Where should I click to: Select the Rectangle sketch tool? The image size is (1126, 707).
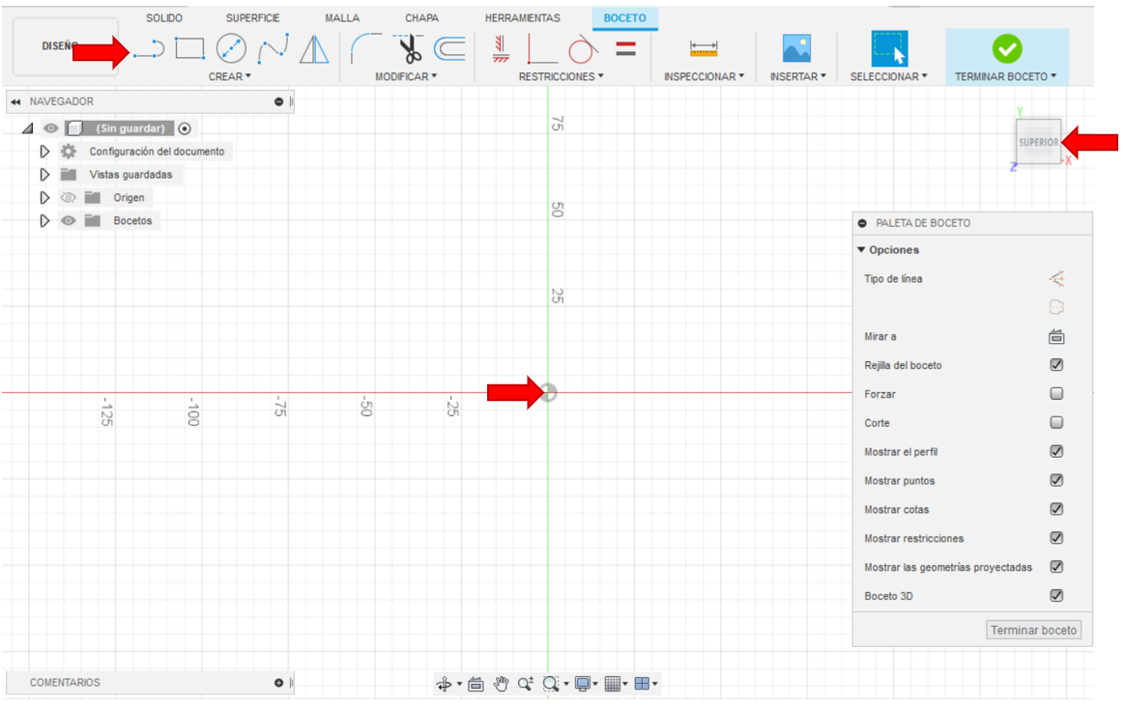coord(189,49)
